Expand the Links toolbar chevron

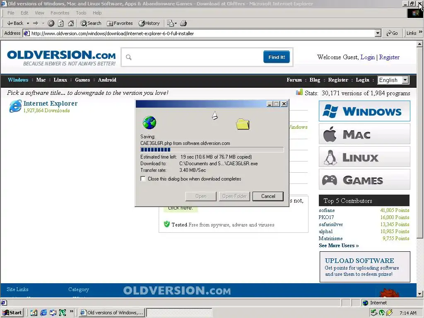click(x=421, y=32)
